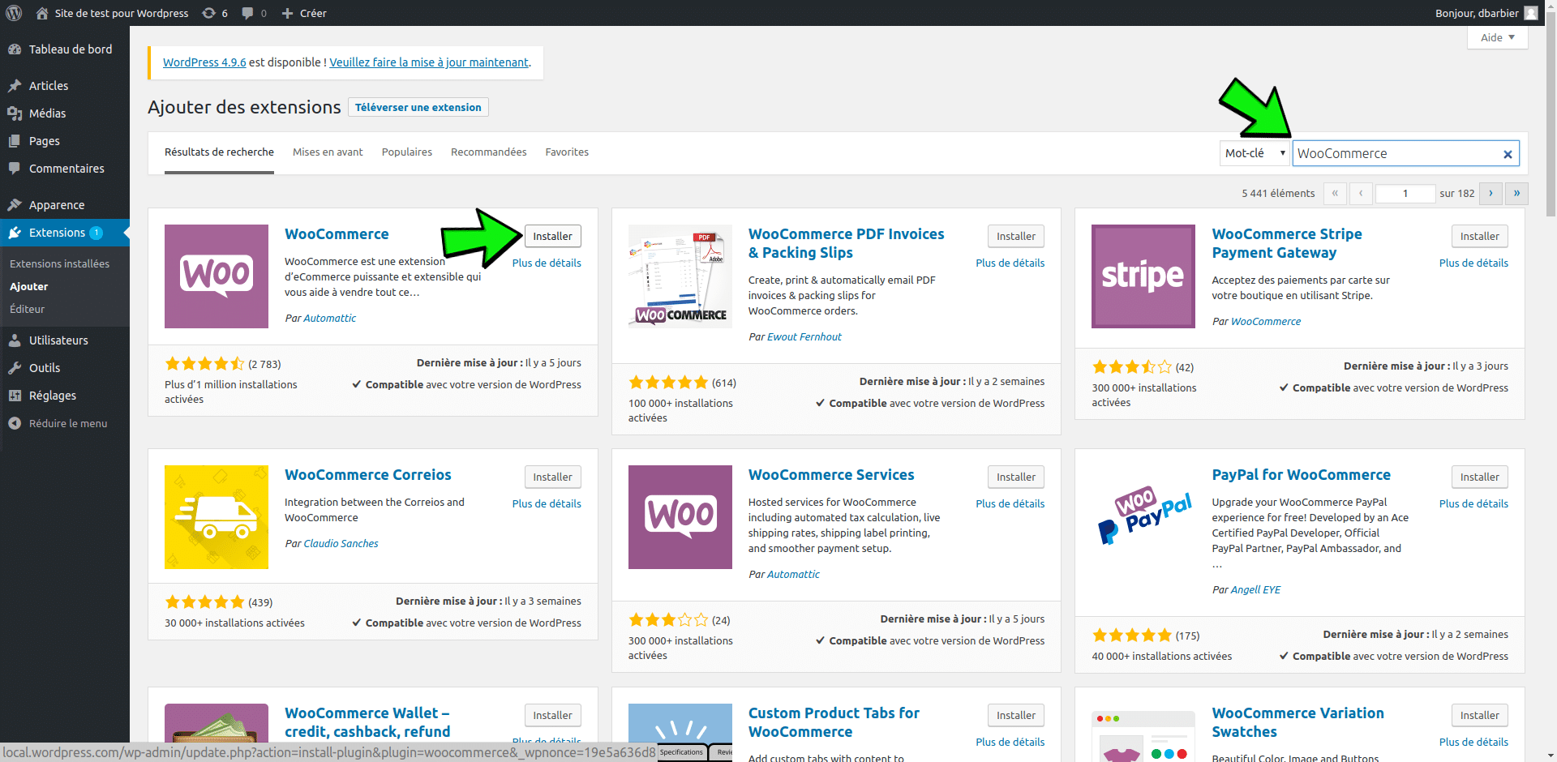
Task: Expand the Aide help panel
Action: [x=1497, y=37]
